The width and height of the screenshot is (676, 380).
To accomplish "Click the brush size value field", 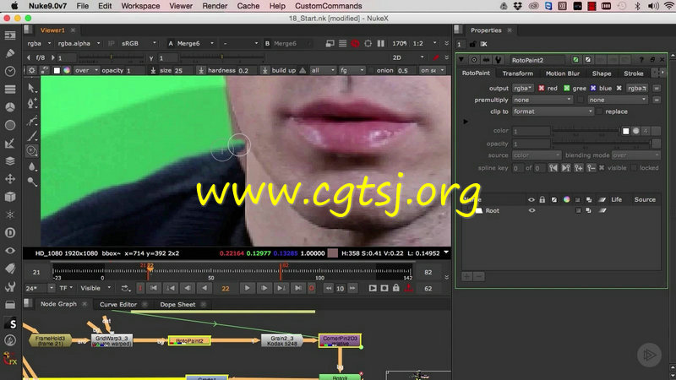I will [x=183, y=70].
